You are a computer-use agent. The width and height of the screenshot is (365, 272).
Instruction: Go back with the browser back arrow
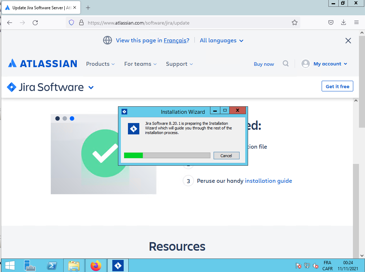point(10,23)
